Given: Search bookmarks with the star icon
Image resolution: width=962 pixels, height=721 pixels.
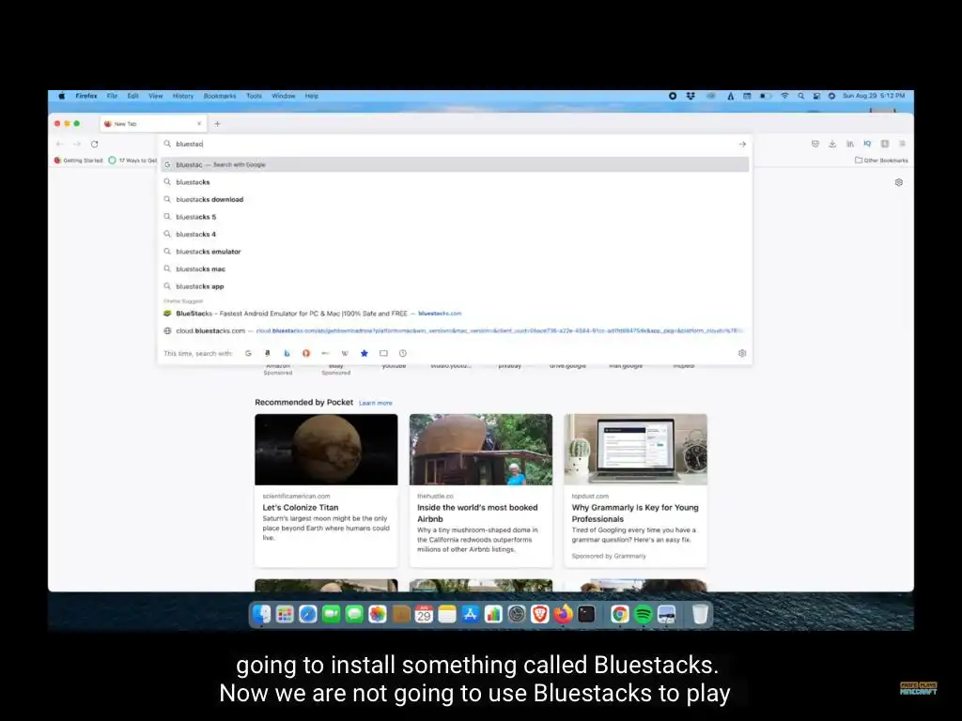Looking at the screenshot, I should pos(365,353).
